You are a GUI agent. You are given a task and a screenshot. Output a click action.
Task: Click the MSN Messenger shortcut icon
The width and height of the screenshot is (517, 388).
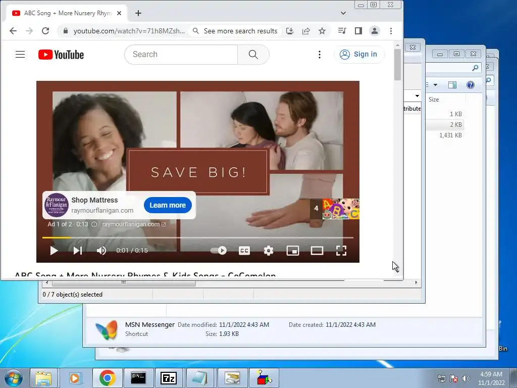(x=106, y=329)
